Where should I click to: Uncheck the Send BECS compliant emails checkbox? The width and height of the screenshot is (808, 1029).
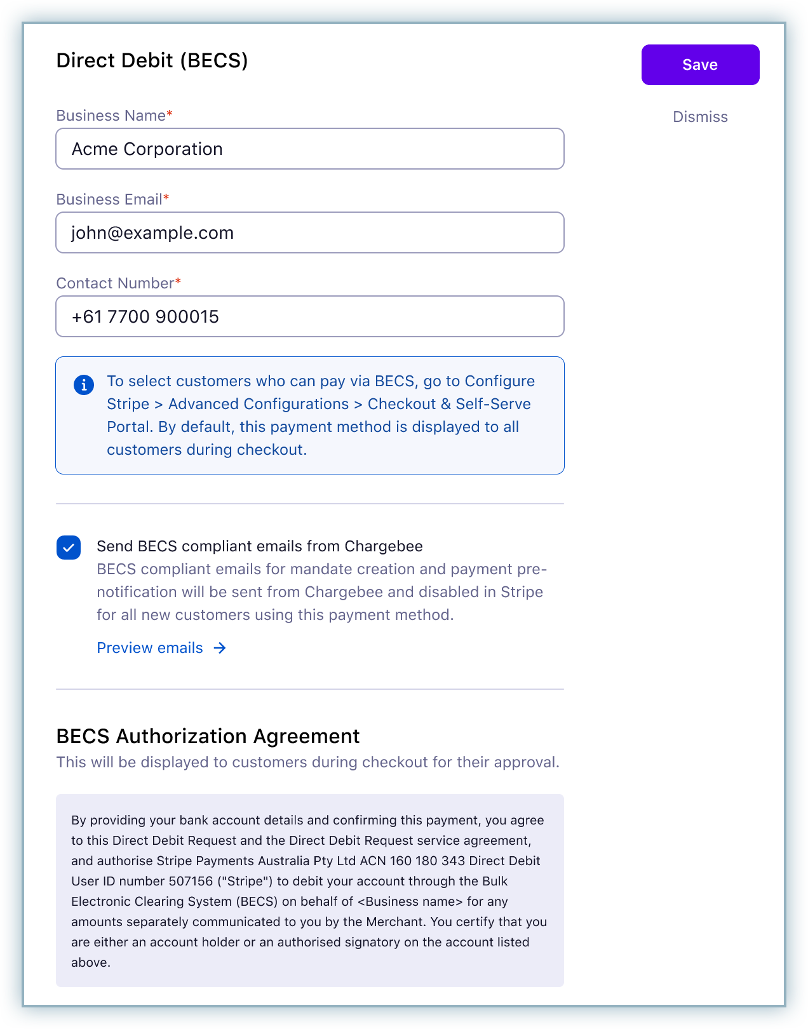[69, 548]
